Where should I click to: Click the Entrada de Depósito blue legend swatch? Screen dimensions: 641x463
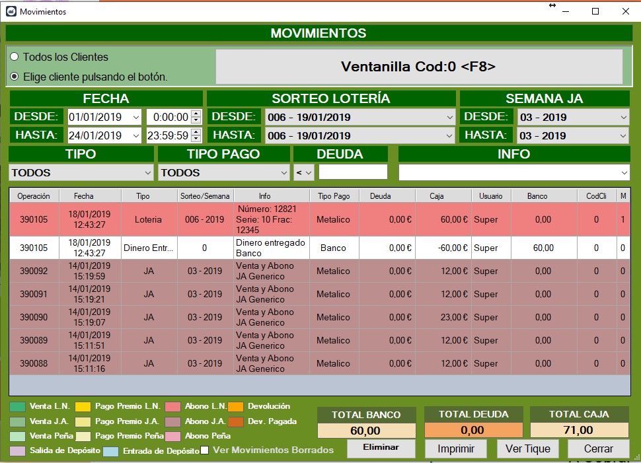tap(111, 451)
